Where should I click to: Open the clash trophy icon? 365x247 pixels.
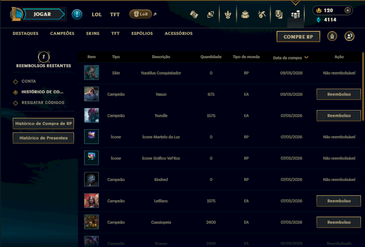228,15
